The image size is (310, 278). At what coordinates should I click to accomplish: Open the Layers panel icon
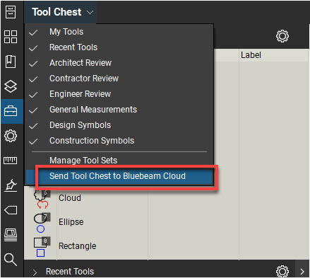pyautogui.click(x=11, y=86)
